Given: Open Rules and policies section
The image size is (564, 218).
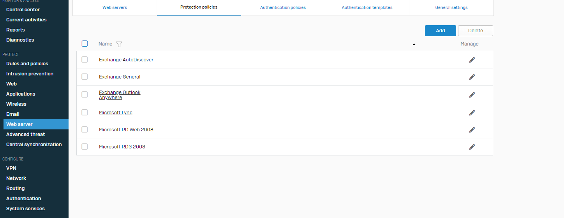Looking at the screenshot, I should [27, 63].
